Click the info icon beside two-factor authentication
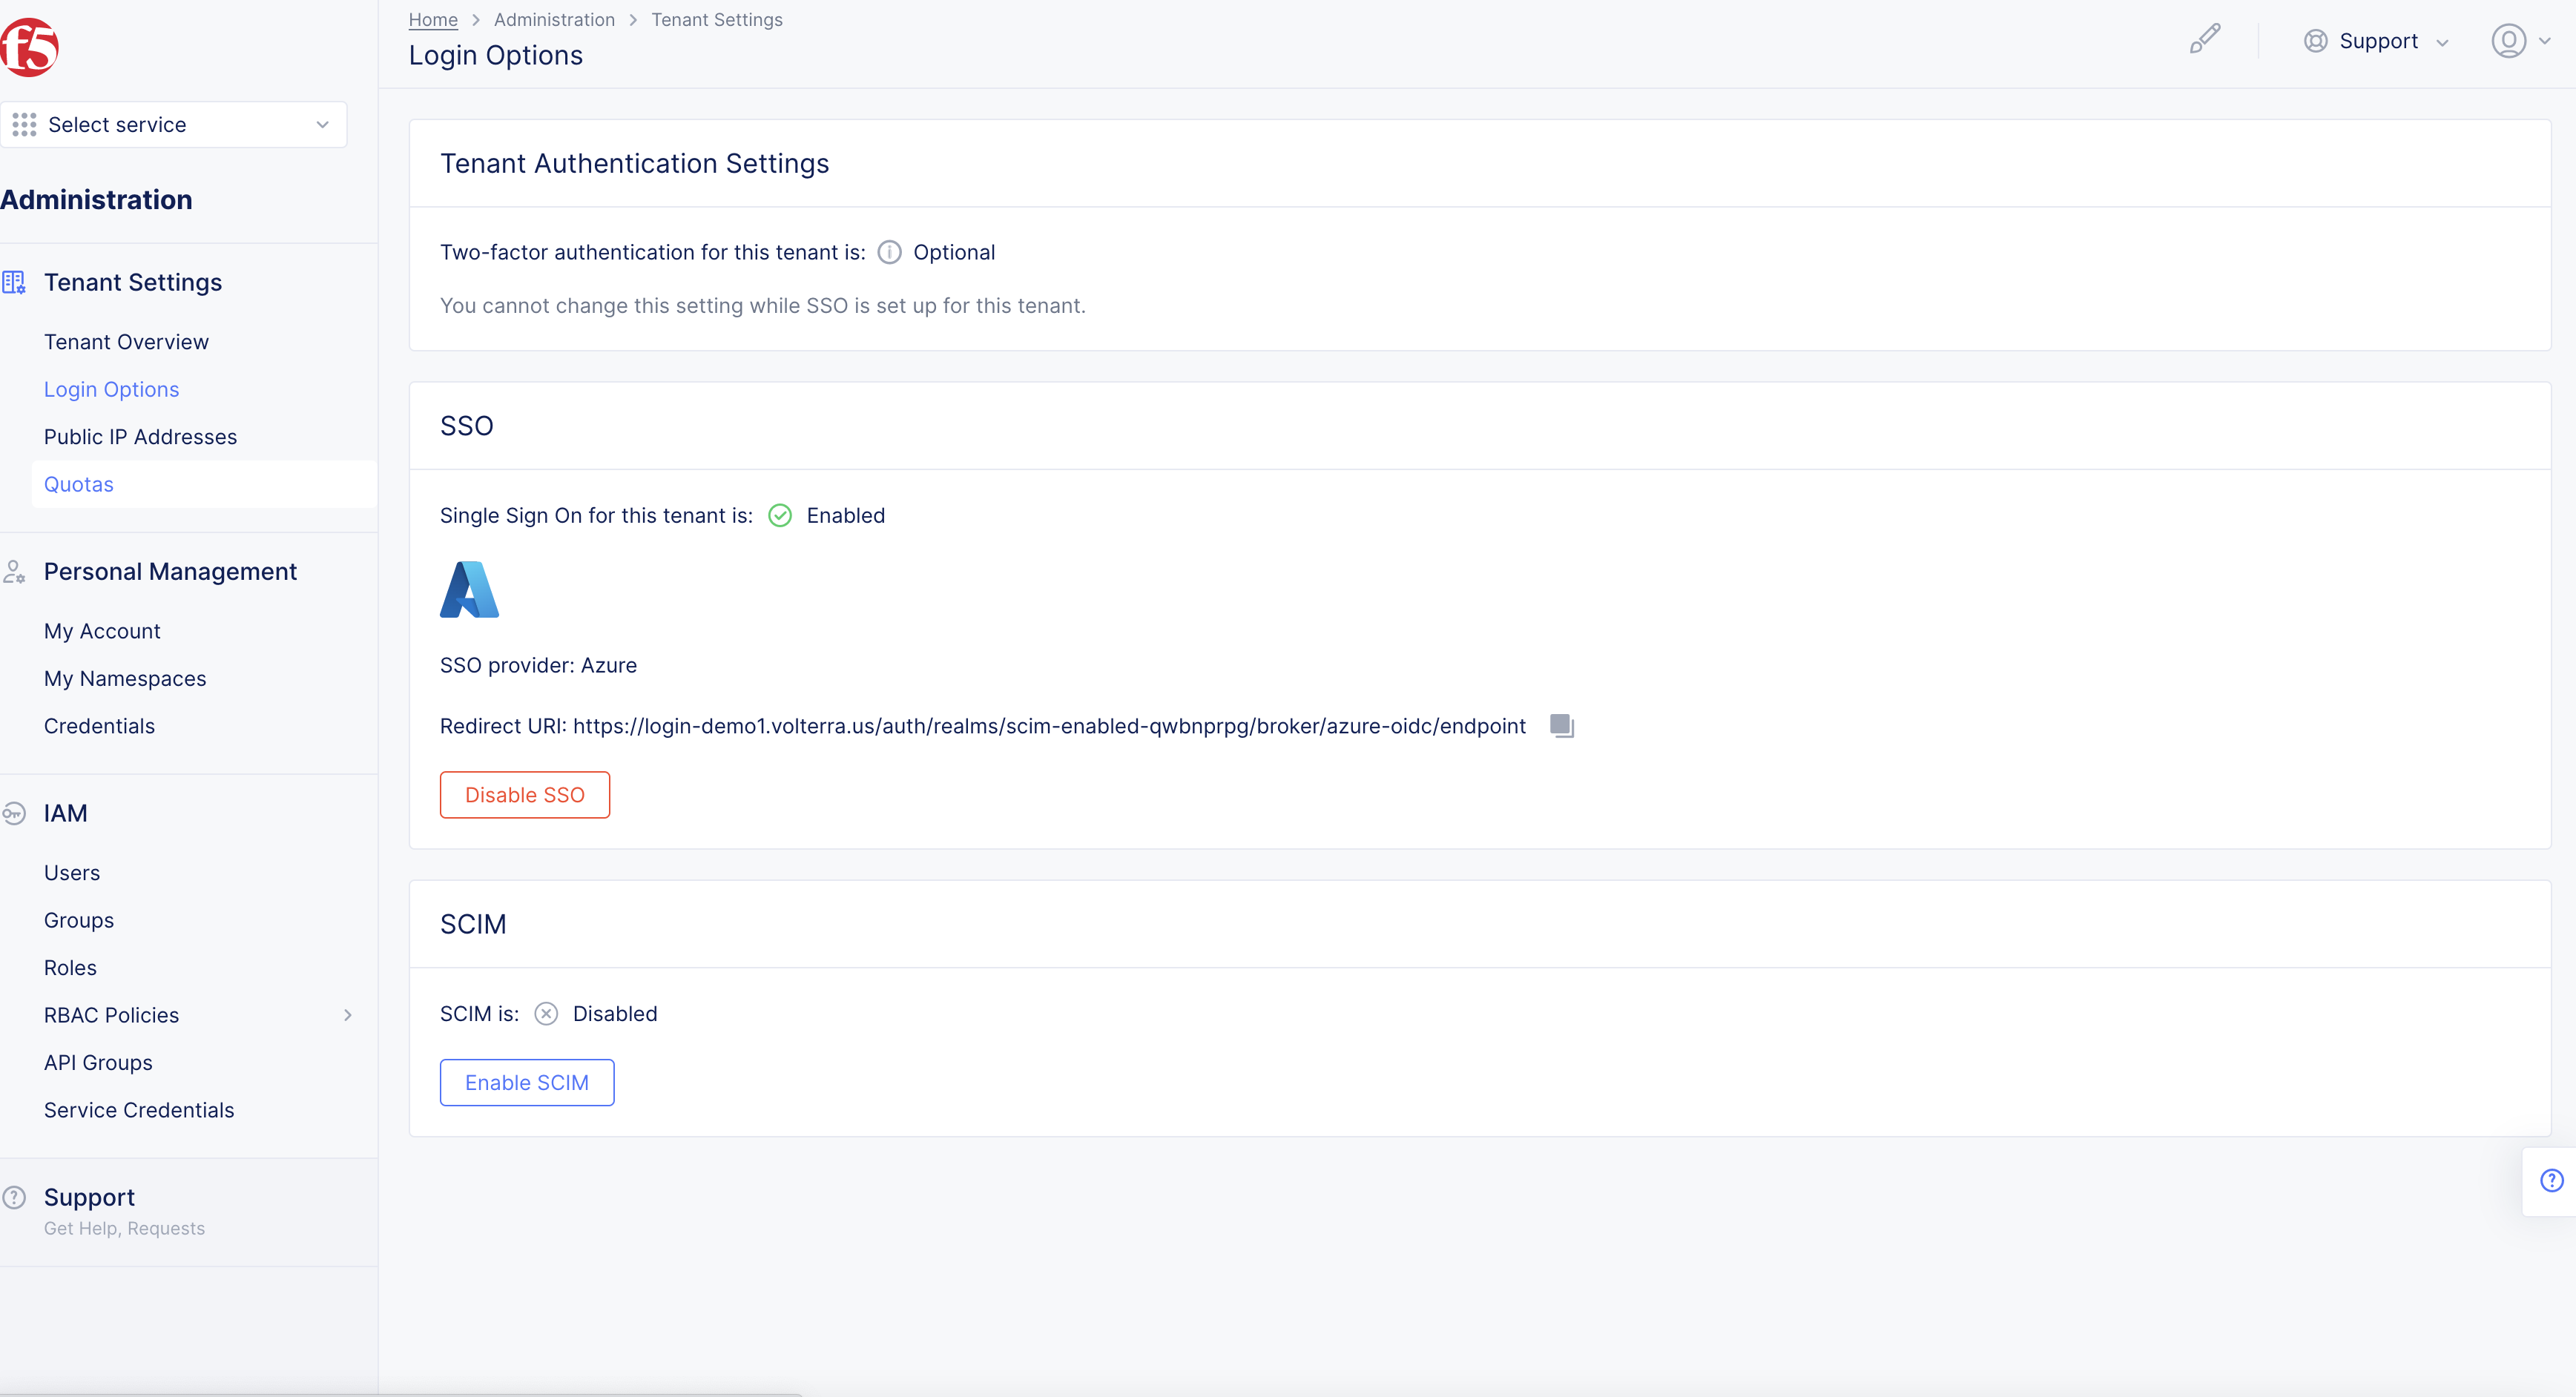 (x=888, y=252)
